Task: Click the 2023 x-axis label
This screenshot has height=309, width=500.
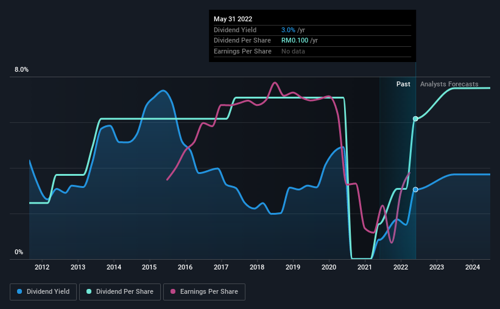Action: [437, 267]
